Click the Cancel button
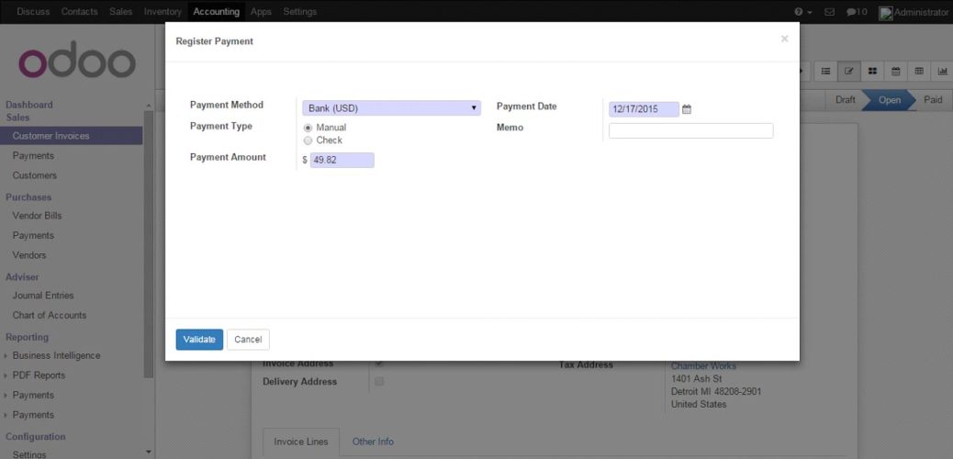 pyautogui.click(x=248, y=340)
